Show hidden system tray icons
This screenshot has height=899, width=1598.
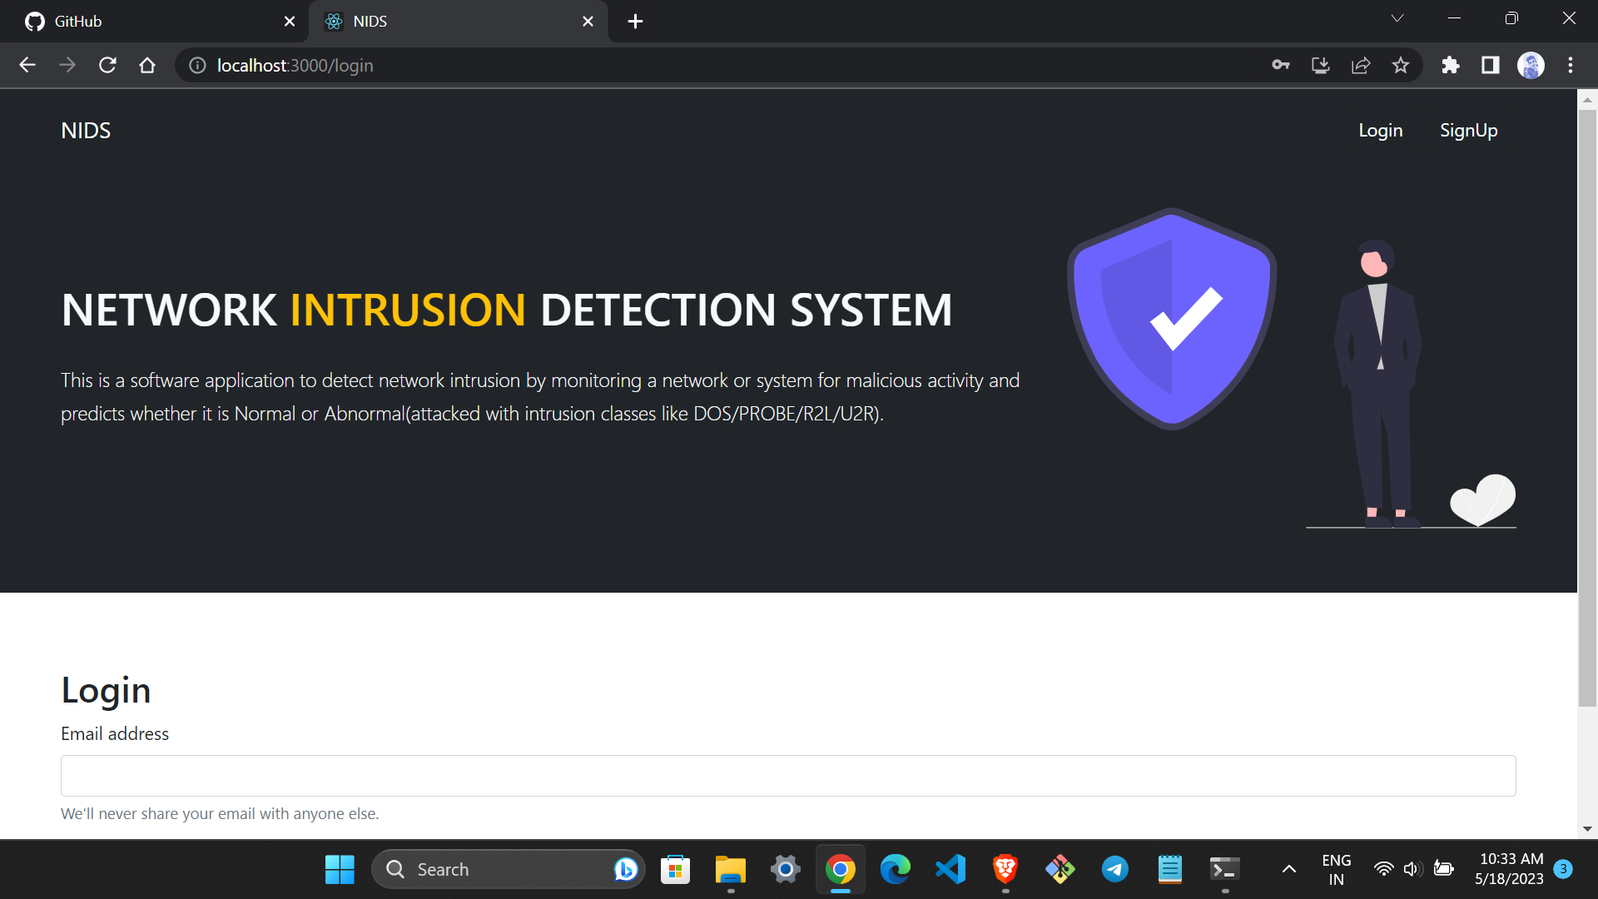1288,868
